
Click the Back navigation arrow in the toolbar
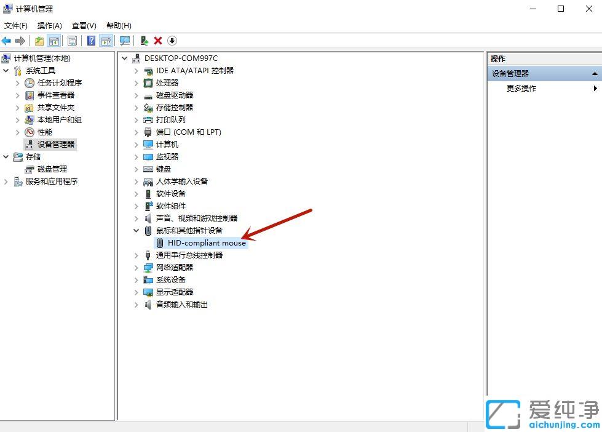coord(6,41)
